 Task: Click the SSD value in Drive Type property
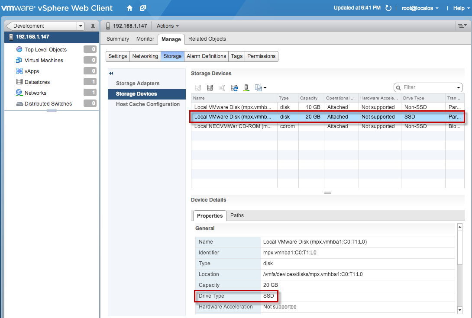pos(268,296)
